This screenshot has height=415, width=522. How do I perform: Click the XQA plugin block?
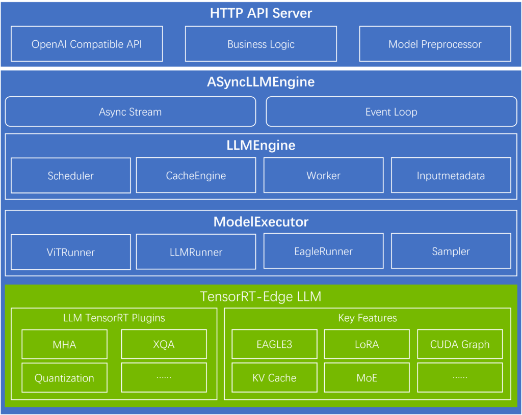click(x=164, y=345)
